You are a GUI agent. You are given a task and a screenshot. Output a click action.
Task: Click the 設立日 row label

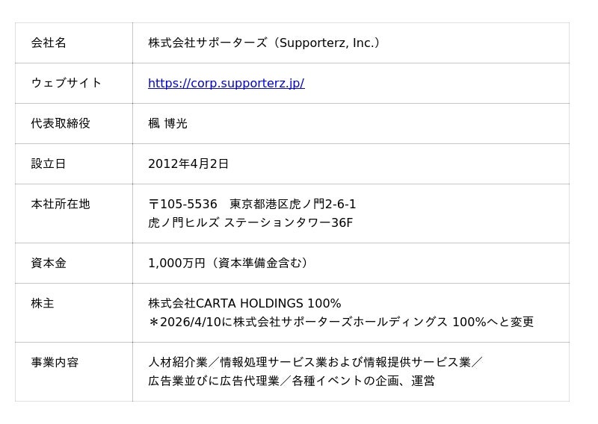(x=49, y=163)
